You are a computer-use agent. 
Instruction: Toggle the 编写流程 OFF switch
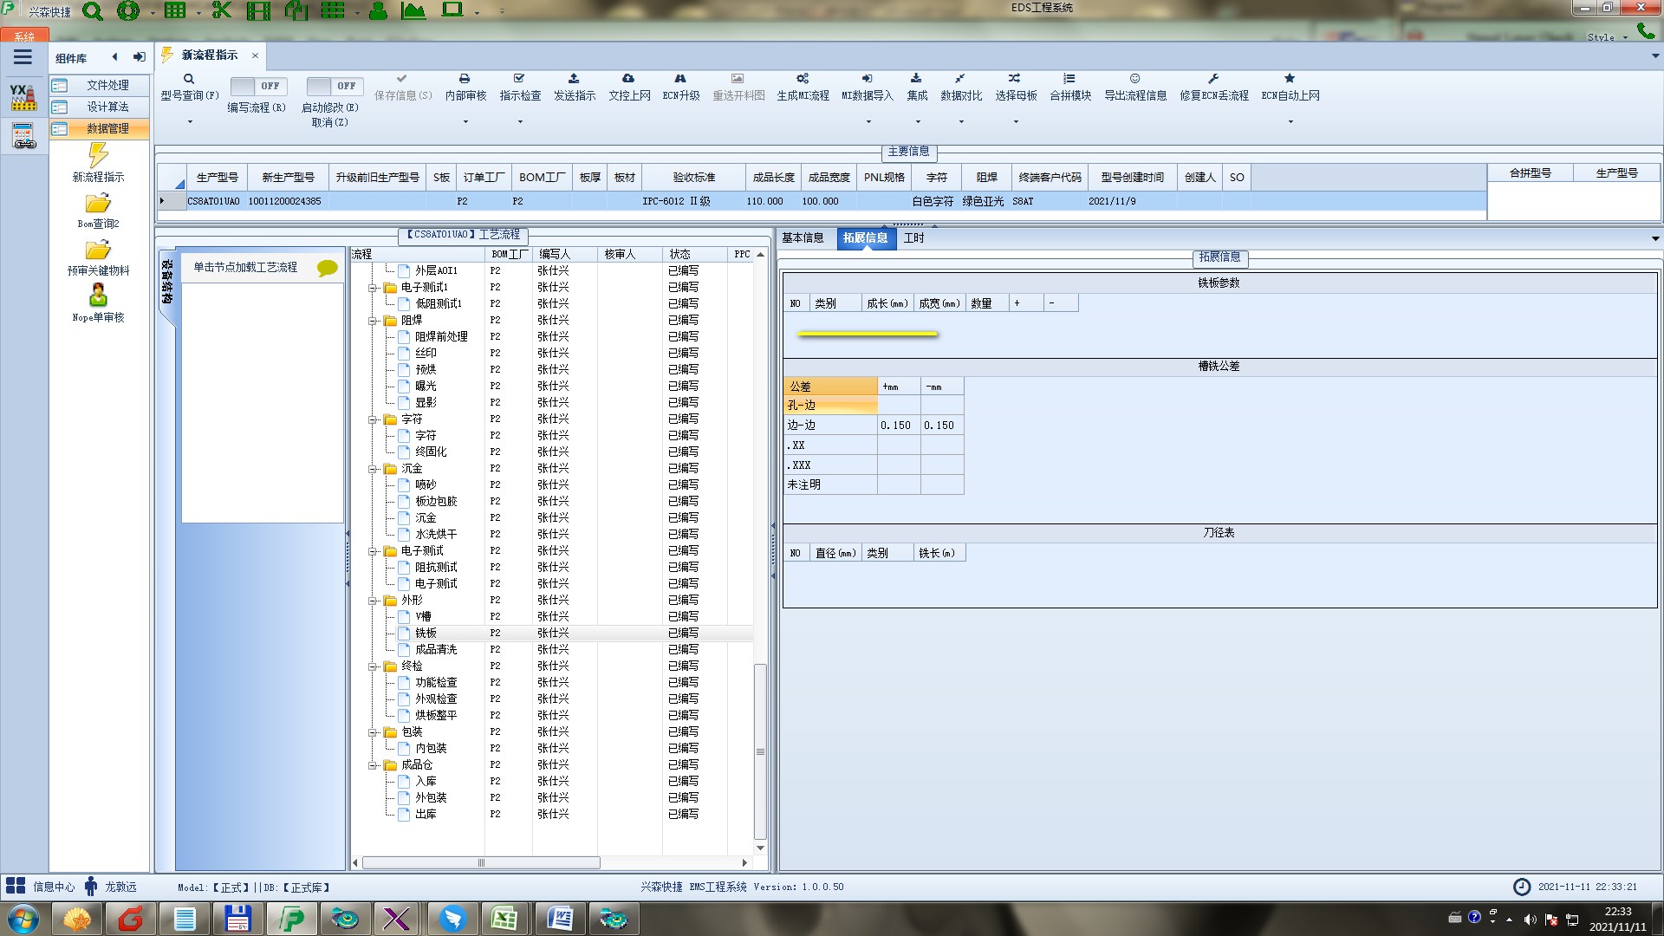258,86
